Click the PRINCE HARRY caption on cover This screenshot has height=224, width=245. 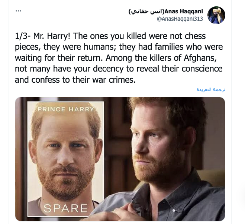pyautogui.click(x=66, y=109)
